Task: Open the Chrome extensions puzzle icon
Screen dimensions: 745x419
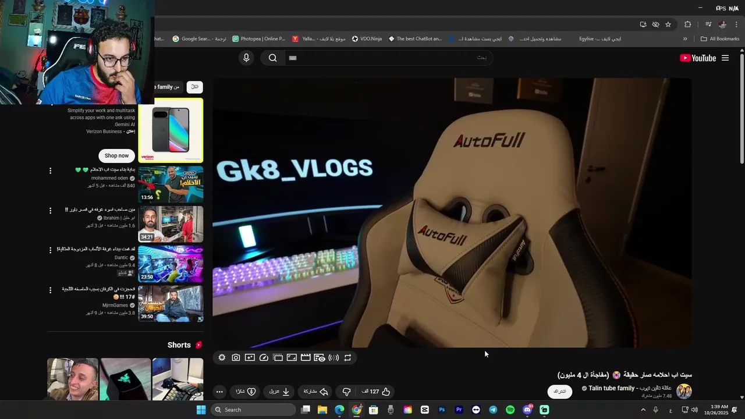Action: [688, 24]
